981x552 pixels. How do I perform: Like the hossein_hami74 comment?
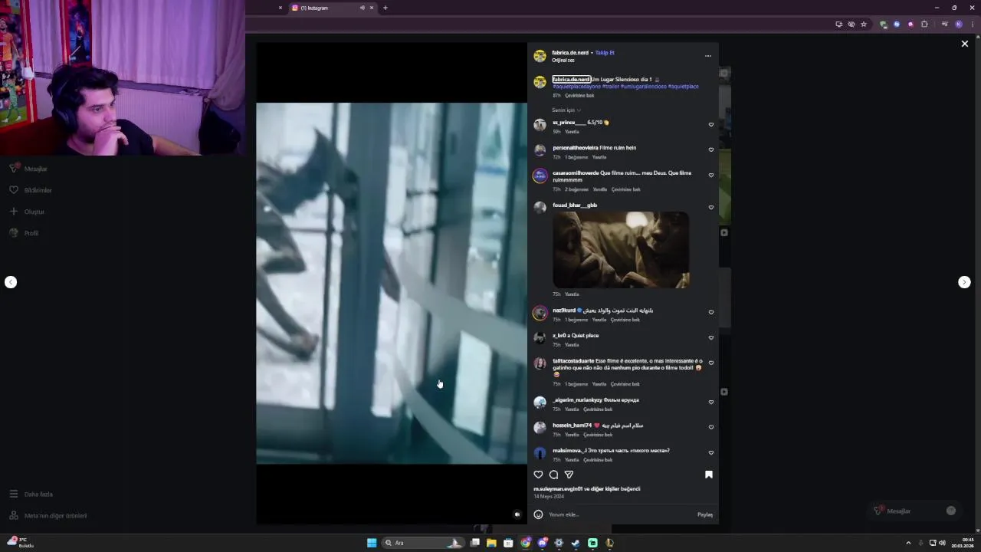pos(711,427)
